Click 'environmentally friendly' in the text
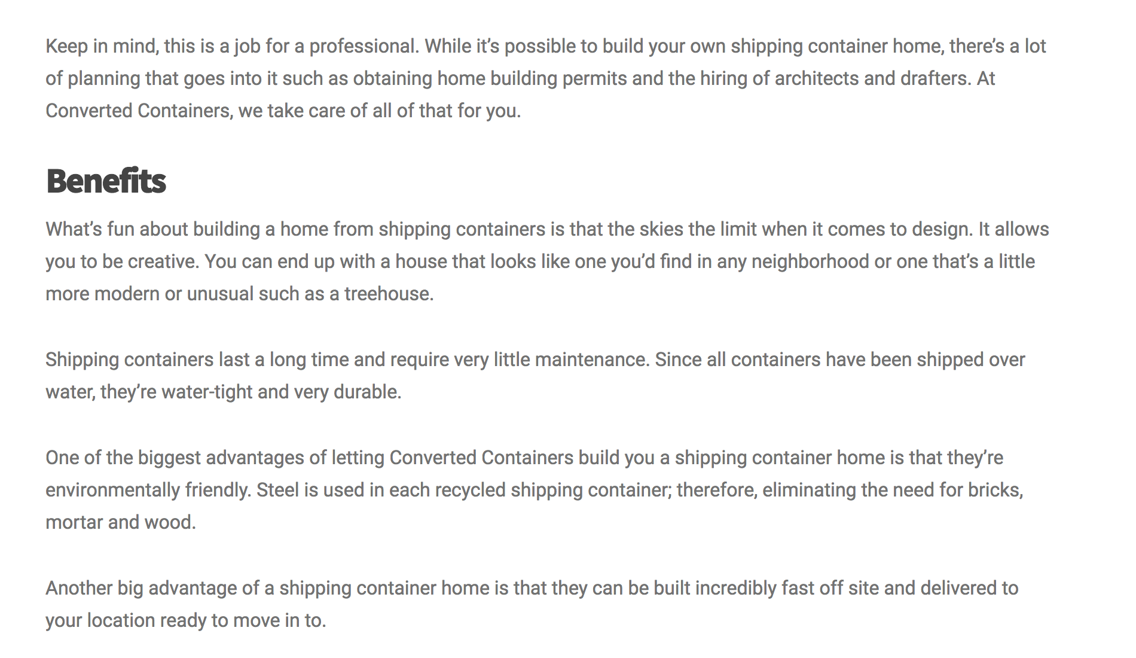The image size is (1136, 658). [x=147, y=490]
